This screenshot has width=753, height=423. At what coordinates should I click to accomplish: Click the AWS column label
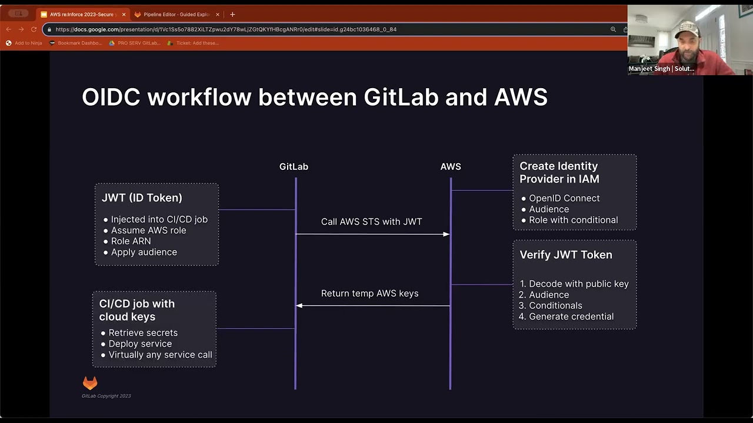(451, 167)
